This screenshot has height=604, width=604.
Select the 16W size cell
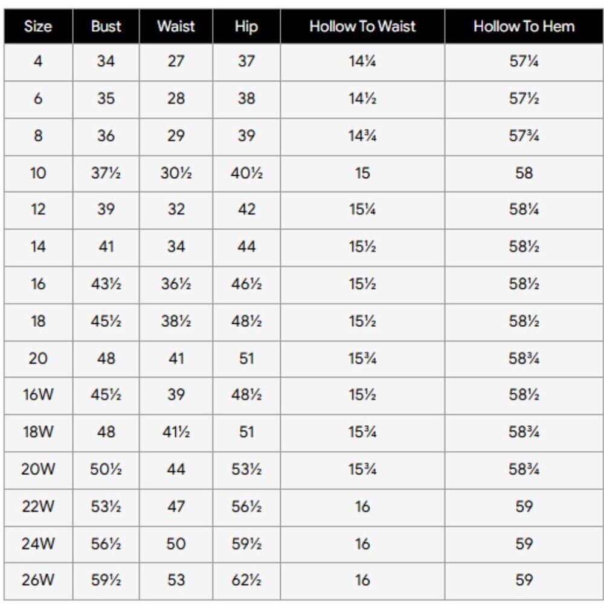tap(37, 394)
